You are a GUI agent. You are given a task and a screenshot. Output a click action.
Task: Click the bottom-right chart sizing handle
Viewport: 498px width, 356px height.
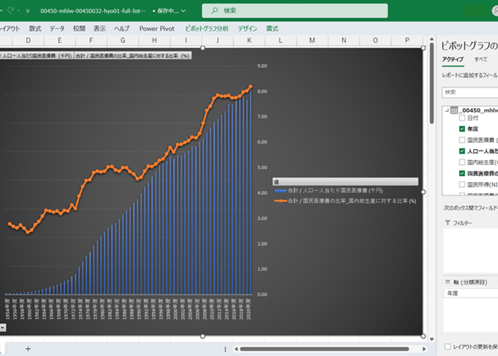click(x=423, y=336)
